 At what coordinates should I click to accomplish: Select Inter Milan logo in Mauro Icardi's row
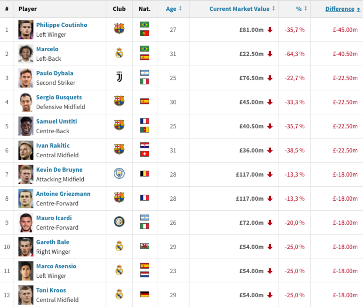(119, 222)
